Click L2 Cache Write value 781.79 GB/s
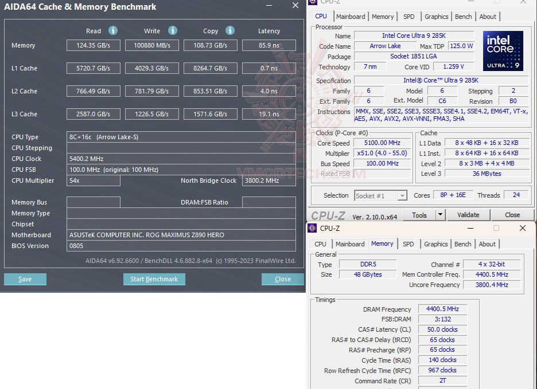 (152, 91)
